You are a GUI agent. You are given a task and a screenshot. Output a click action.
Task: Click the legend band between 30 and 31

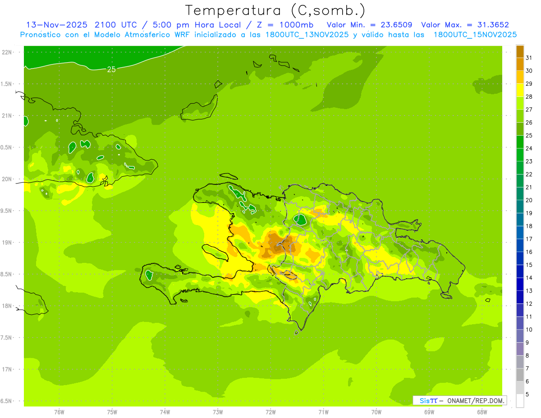pos(520,64)
